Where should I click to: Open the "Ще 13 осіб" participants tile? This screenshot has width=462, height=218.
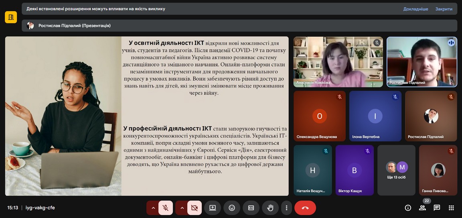pos(396,170)
